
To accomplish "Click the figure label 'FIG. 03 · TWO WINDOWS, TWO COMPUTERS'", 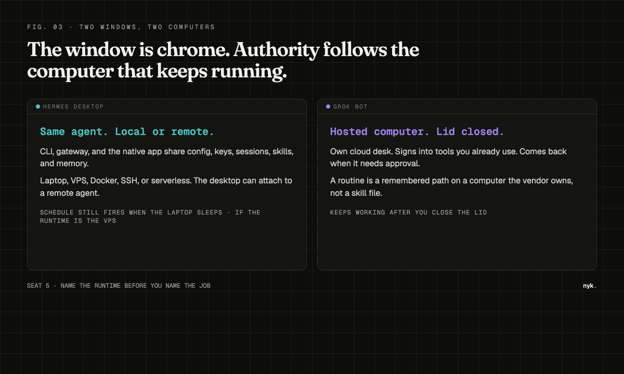I will coord(121,27).
